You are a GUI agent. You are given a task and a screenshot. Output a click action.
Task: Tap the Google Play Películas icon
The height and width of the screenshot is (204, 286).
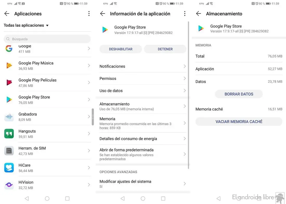[x=9, y=83]
